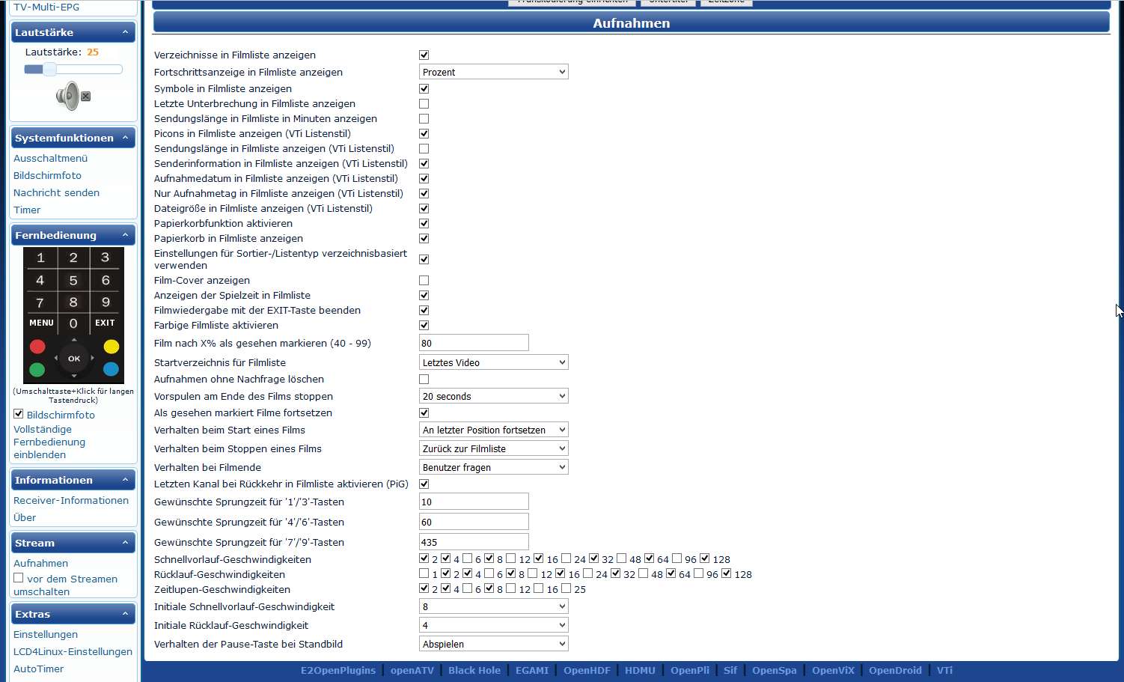Image resolution: width=1124 pixels, height=682 pixels.
Task: Click the Lautstärke volume slider
Action: (x=73, y=70)
